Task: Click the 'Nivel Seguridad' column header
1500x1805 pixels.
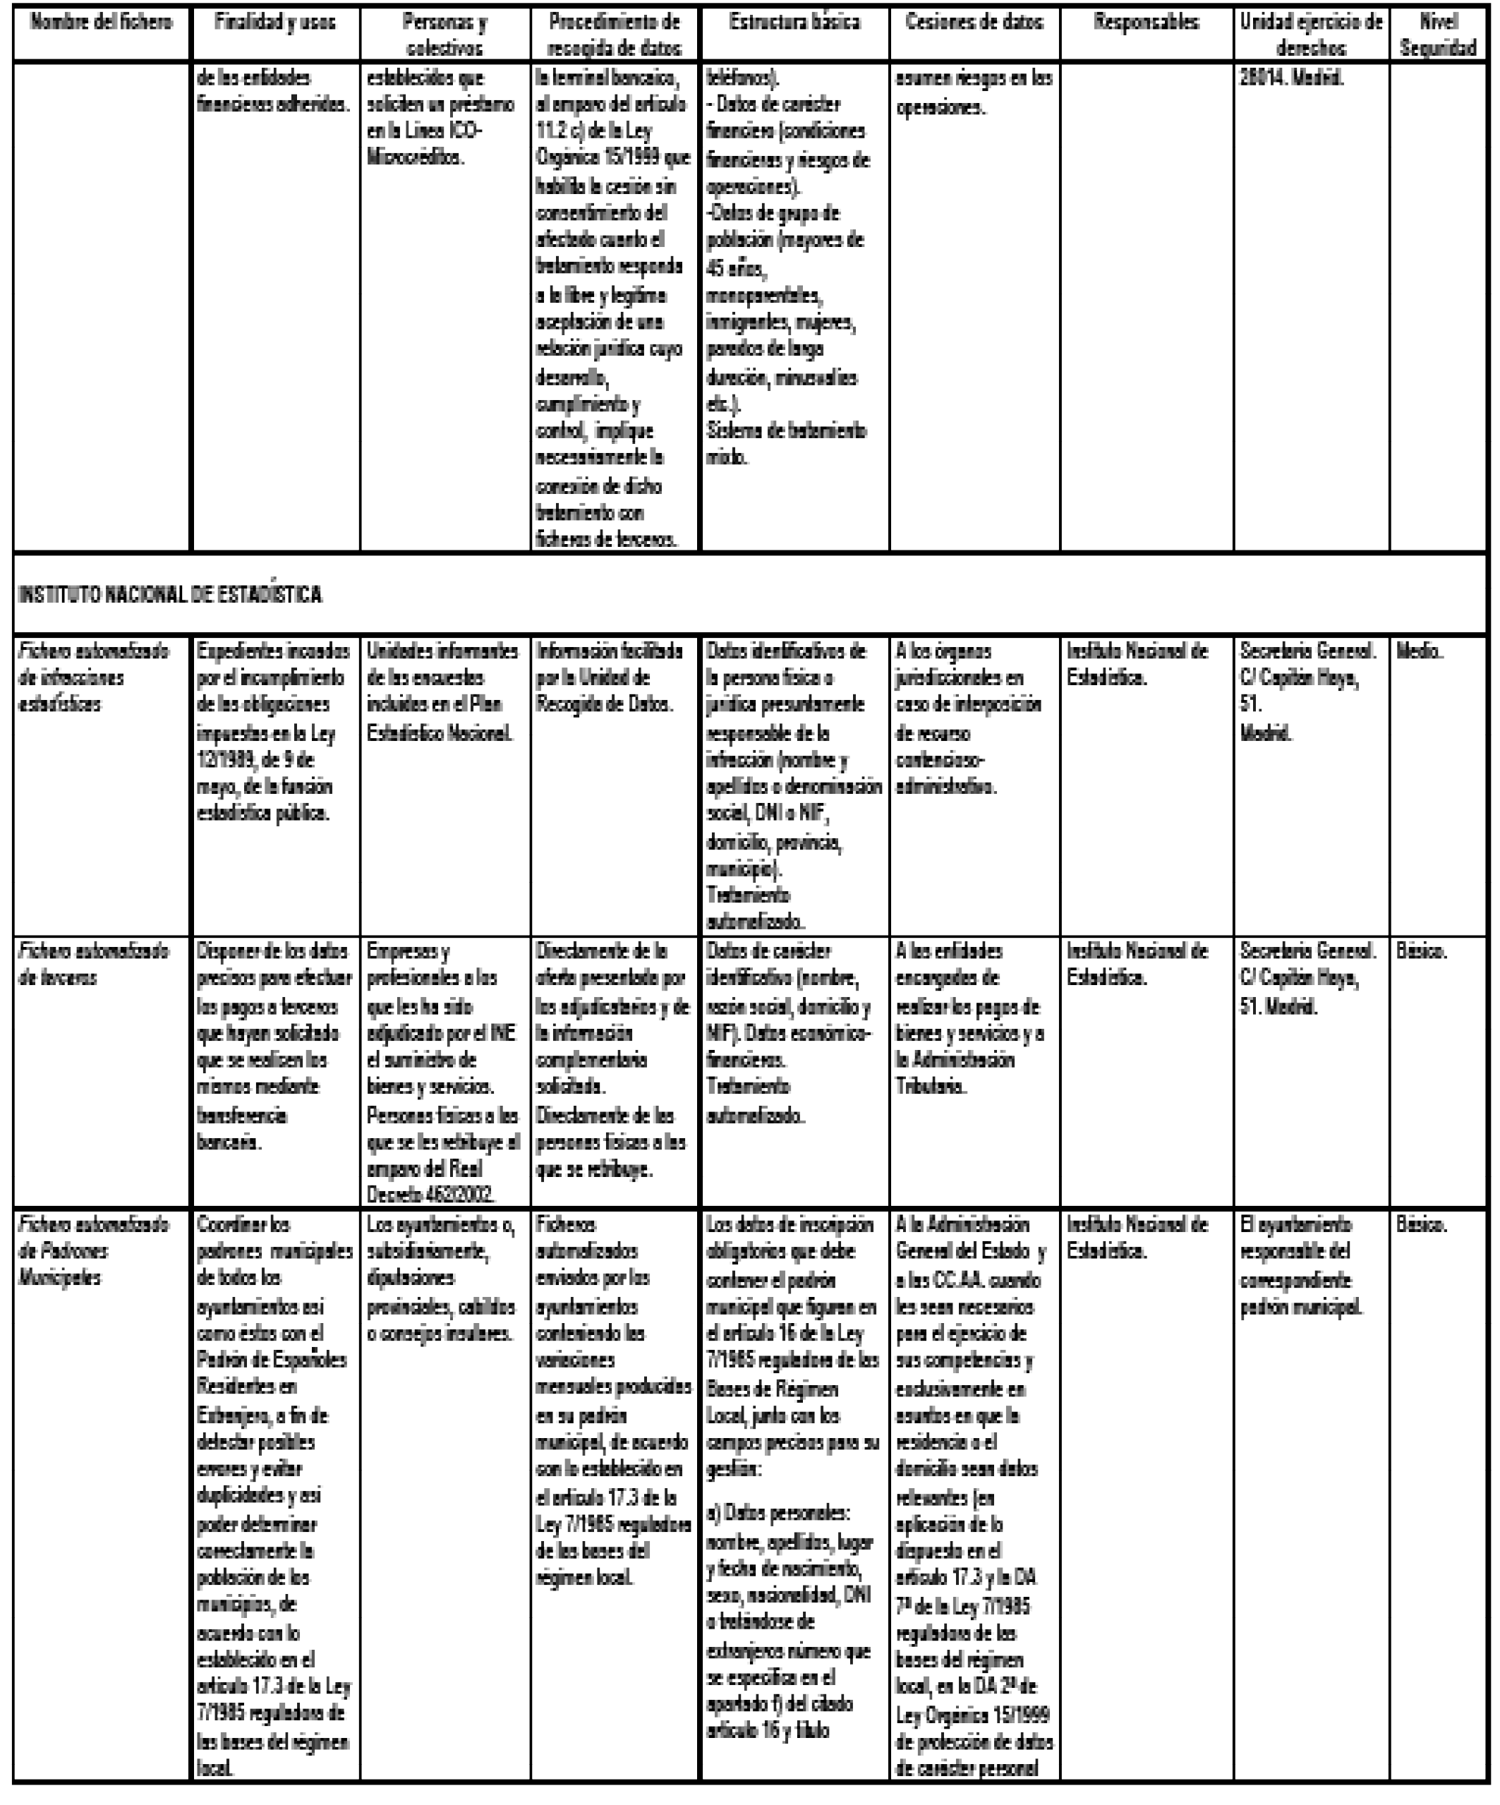Action: (x=1438, y=35)
